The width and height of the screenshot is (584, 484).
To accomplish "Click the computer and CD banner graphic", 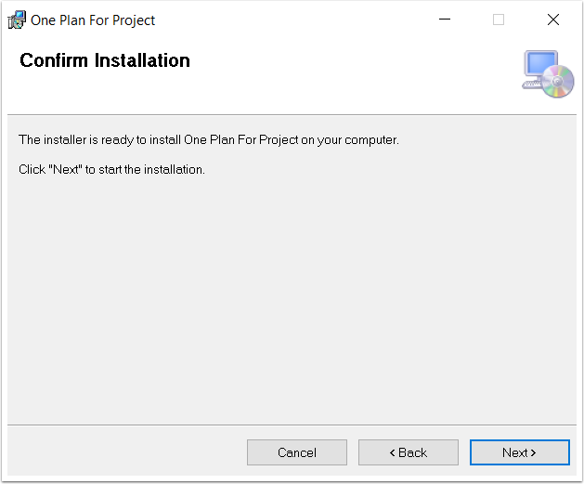I will [548, 73].
